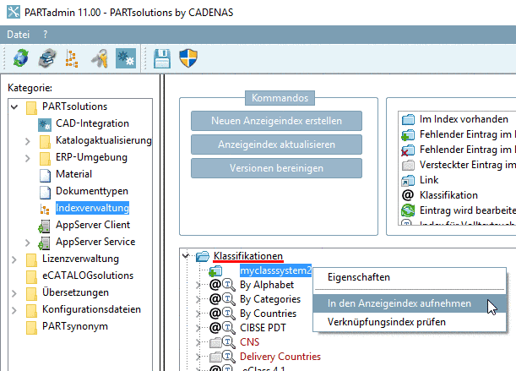Click the Im Index vorhanden legend icon
This screenshot has height=371, width=516.
(x=408, y=119)
